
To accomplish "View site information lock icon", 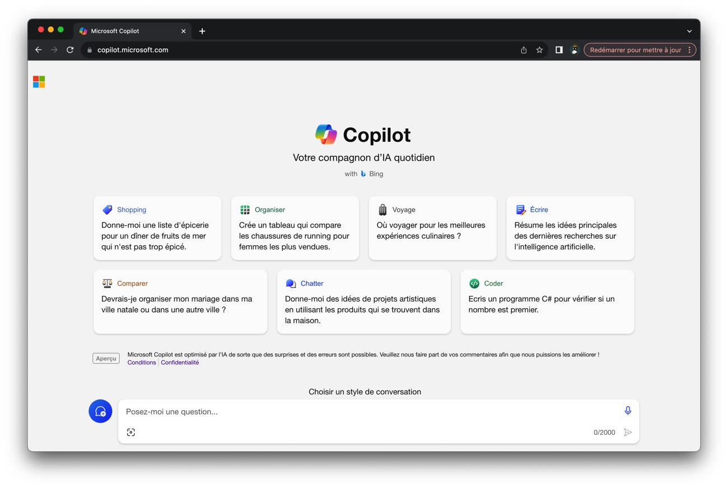I will point(90,50).
